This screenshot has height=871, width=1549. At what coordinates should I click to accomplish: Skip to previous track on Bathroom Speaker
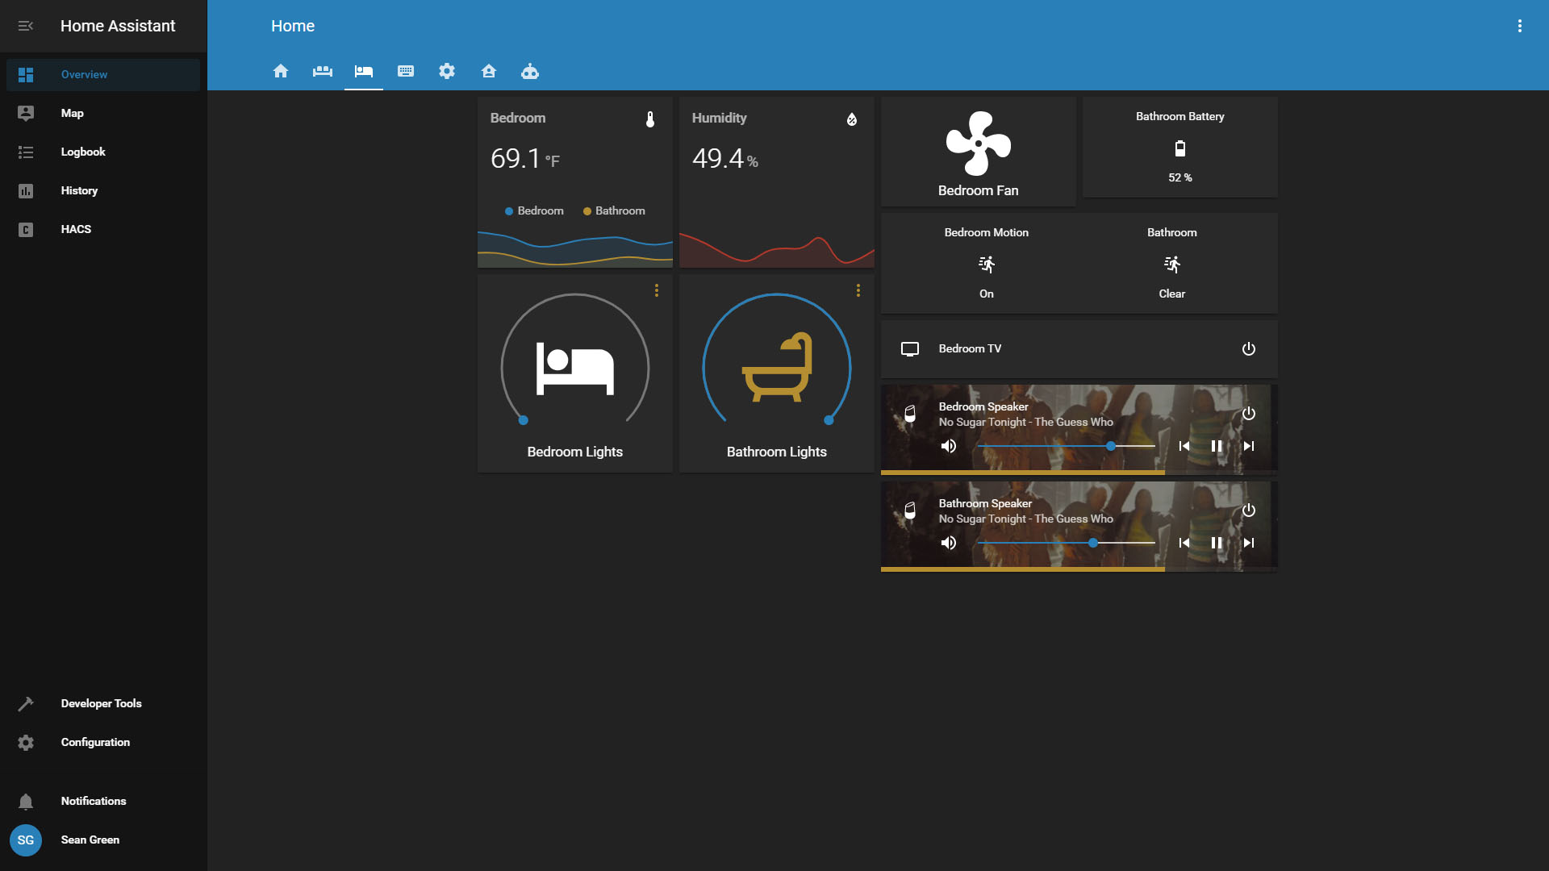(x=1184, y=543)
